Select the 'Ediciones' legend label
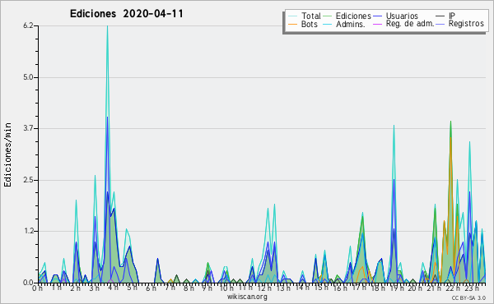The image size is (494, 304). [x=353, y=16]
